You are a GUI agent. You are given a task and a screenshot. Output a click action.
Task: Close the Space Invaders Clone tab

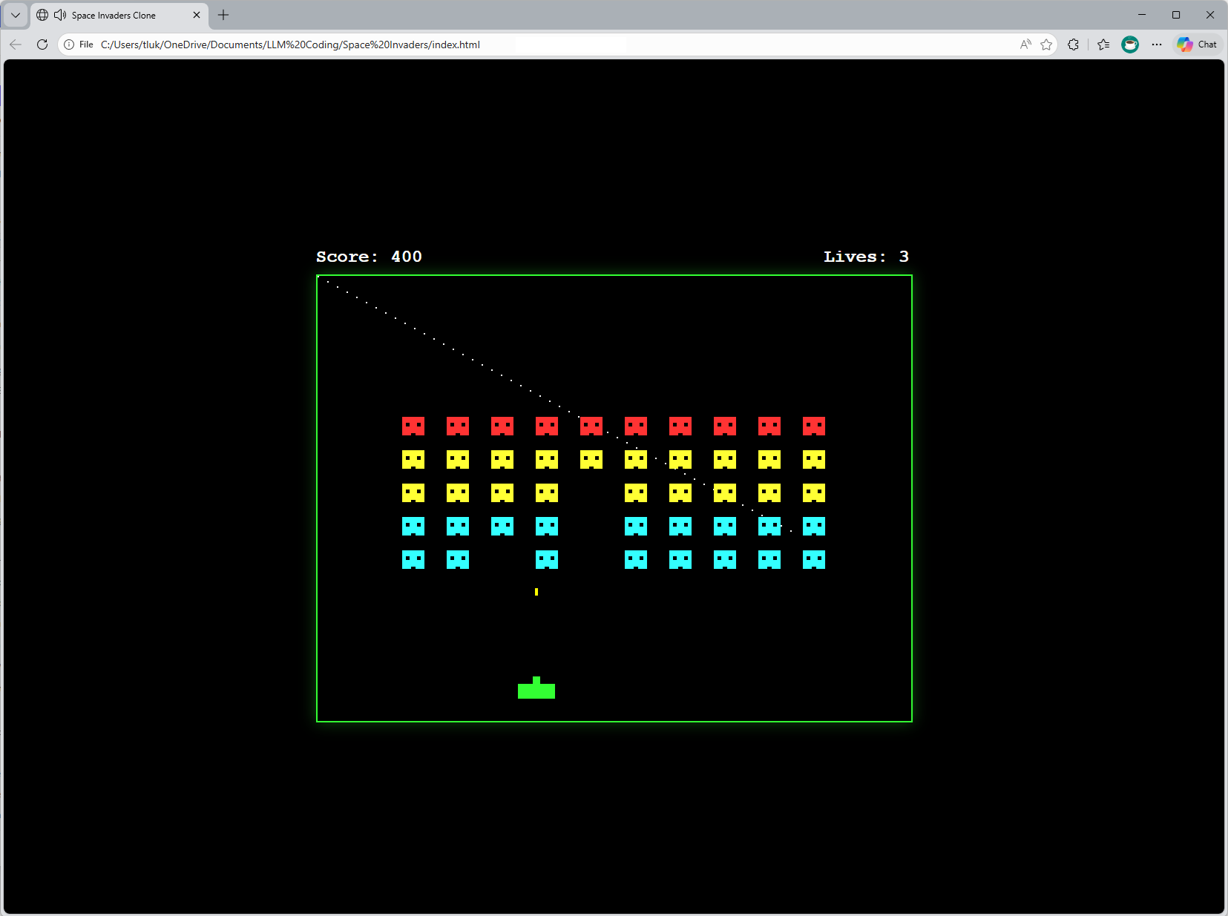click(197, 15)
